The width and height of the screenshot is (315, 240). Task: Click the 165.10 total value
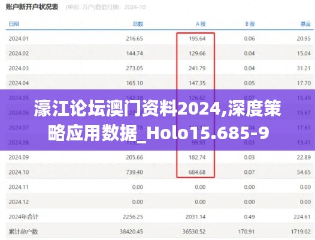click(134, 83)
